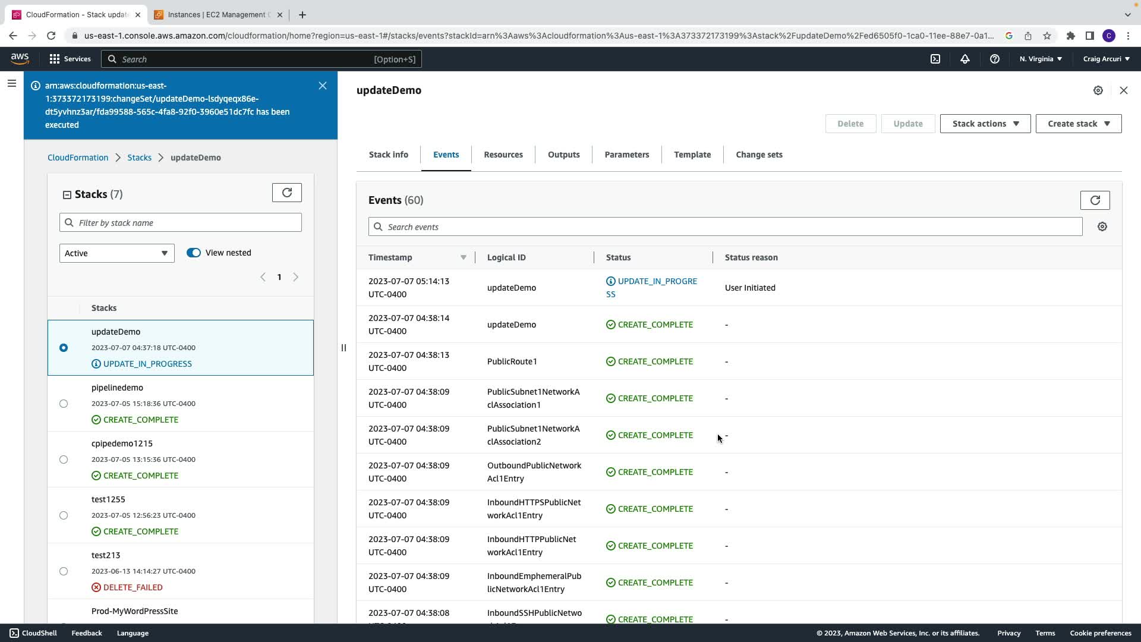
Task: Open AWS CloudShell icon in top bar
Action: tap(935, 59)
